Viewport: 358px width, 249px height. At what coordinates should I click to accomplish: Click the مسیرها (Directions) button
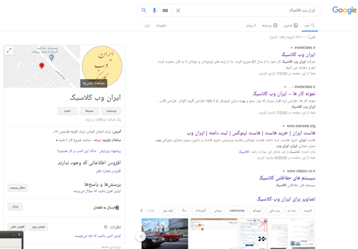(89, 111)
